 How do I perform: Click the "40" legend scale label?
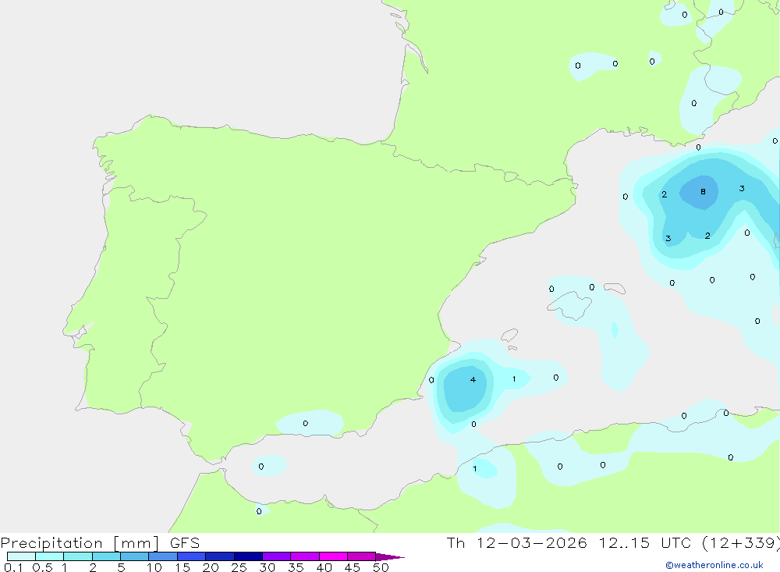point(324,567)
